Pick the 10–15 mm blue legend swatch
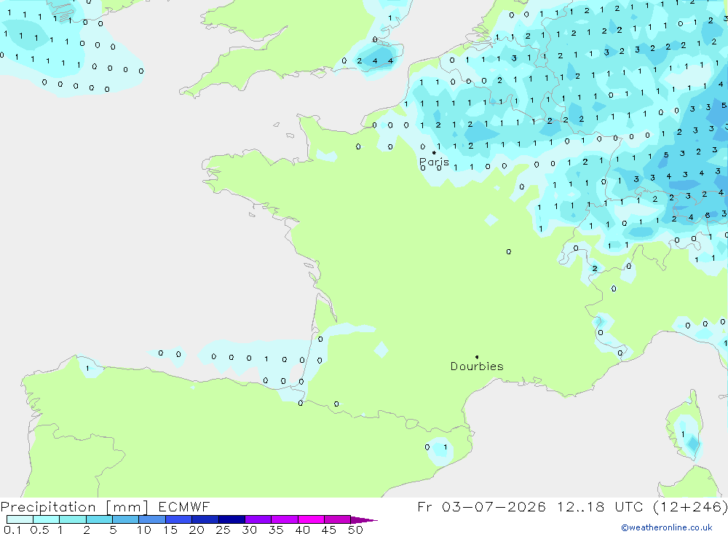The width and height of the screenshot is (728, 534). [x=152, y=519]
